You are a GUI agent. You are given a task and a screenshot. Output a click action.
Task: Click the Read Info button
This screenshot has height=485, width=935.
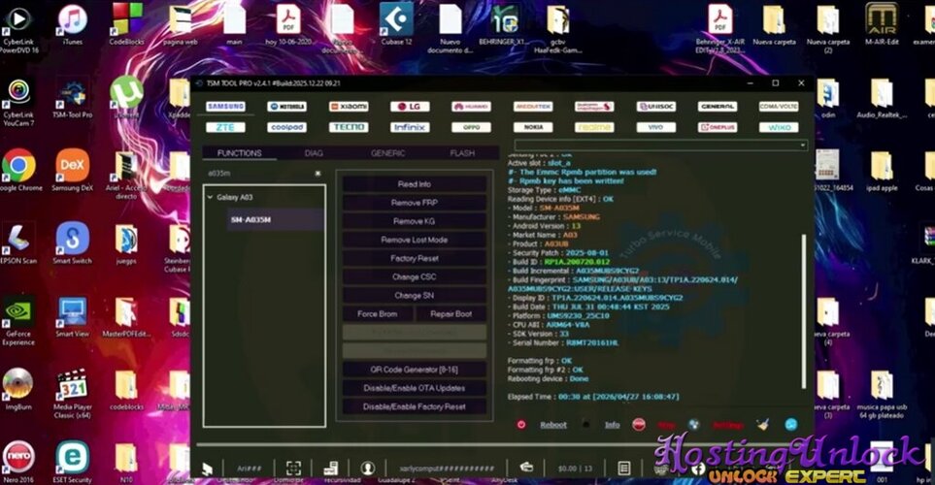415,184
